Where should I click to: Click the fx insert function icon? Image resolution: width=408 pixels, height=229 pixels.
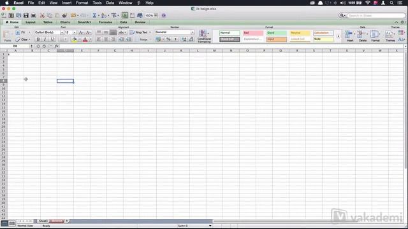pos(57,46)
